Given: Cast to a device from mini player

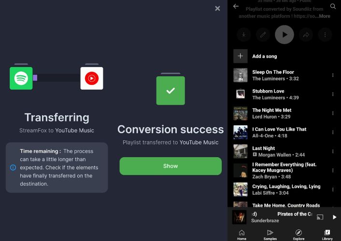Looking at the screenshot, I should [320, 217].
